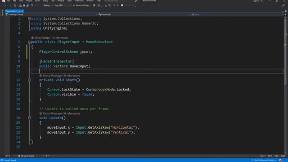Click the split editor icon at top right
Image resolution: width=288 pixels, height=162 pixels.
point(285,14)
